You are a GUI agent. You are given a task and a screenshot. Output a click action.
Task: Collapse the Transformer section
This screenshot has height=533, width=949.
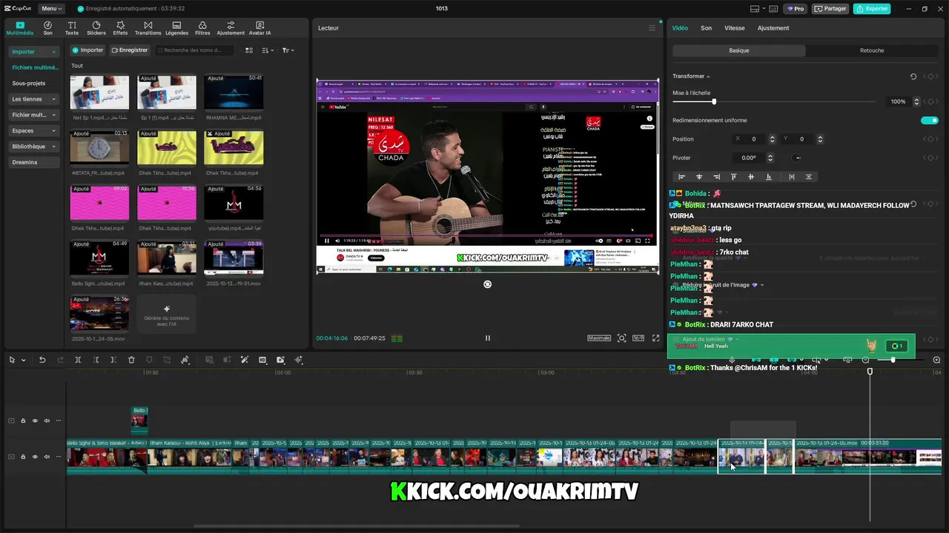click(708, 77)
